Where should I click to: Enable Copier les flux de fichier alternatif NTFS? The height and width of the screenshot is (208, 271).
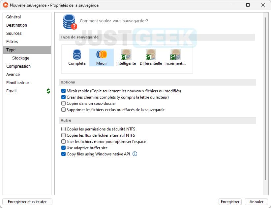63,135
